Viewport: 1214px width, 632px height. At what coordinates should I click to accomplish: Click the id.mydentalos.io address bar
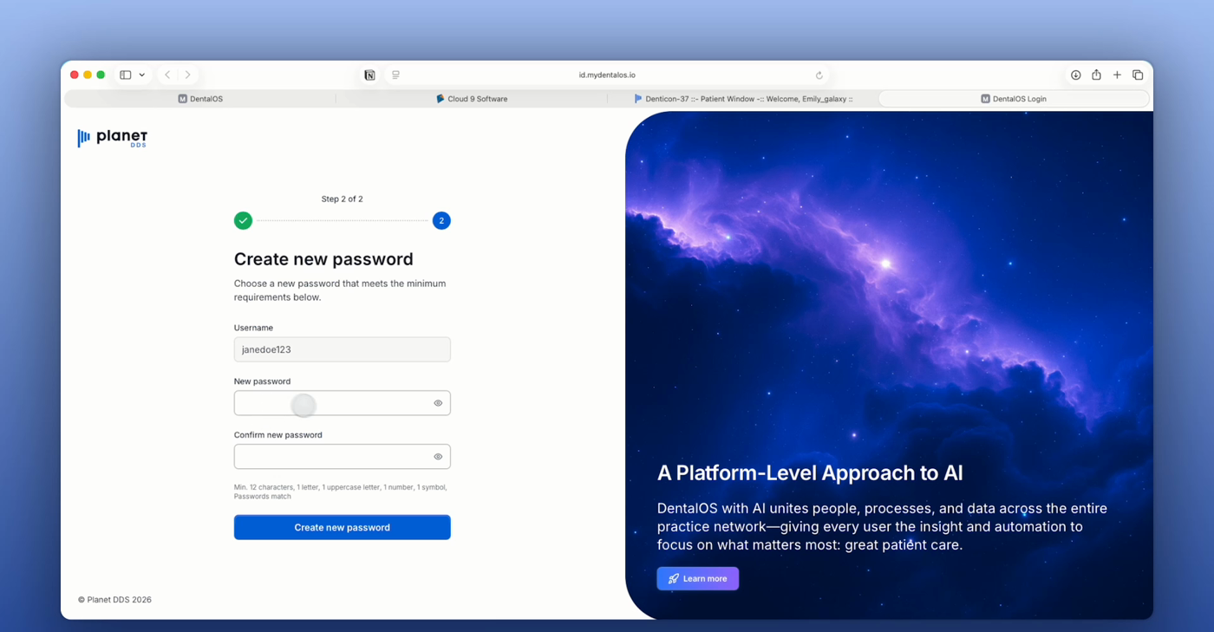[607, 75]
